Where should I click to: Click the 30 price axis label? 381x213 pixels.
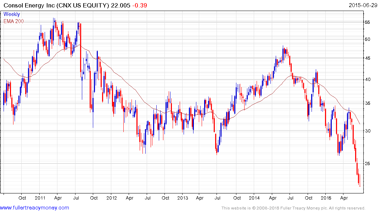pos(368,131)
